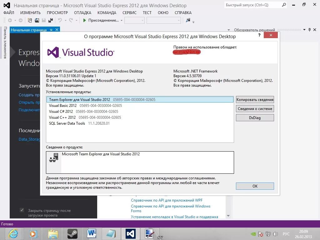
Task: Open the ОТЛАДКА menu
Action: pos(82,12)
